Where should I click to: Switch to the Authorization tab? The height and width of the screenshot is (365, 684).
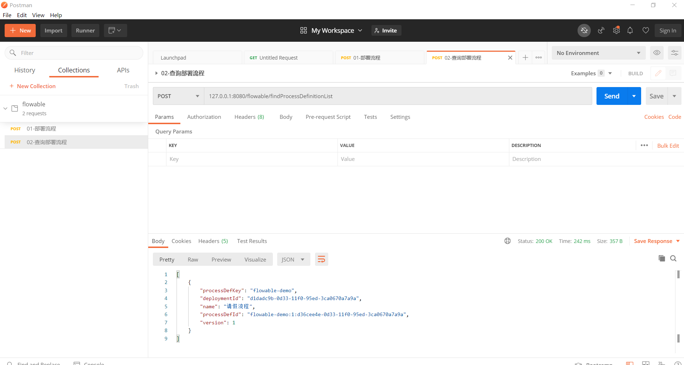[x=204, y=117]
